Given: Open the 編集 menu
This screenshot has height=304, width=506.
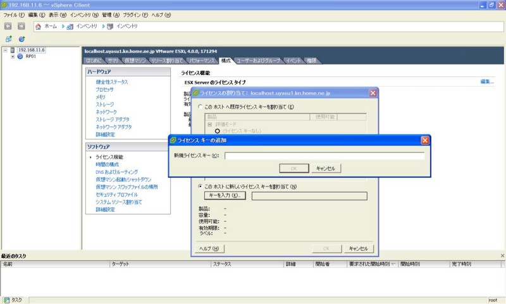Looking at the screenshot, I should (37, 15).
